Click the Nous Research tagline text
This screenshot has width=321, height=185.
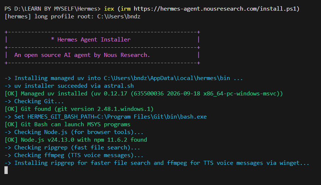point(82,55)
